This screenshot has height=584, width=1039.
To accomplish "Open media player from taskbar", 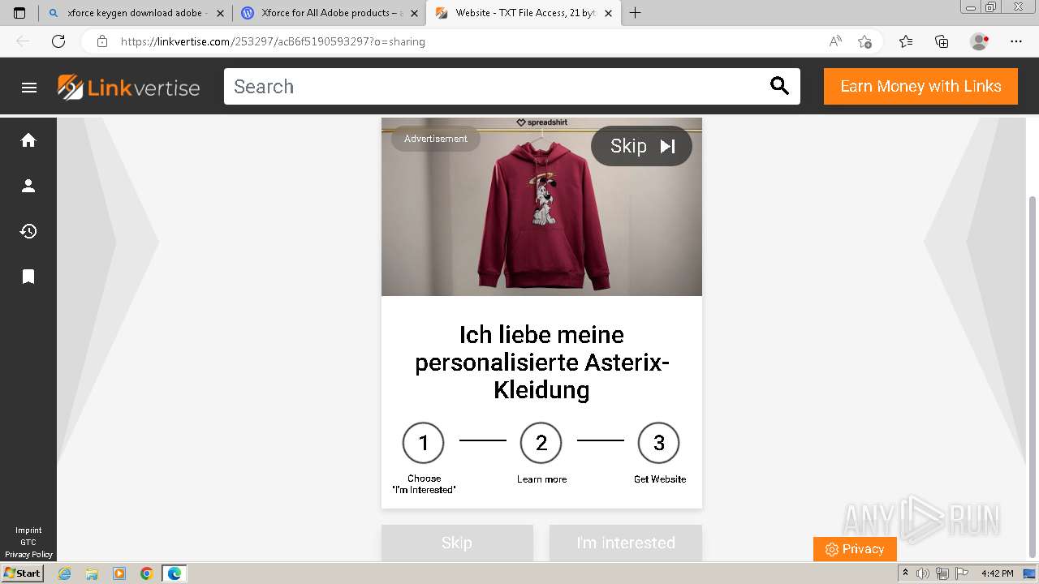I will coord(119,573).
